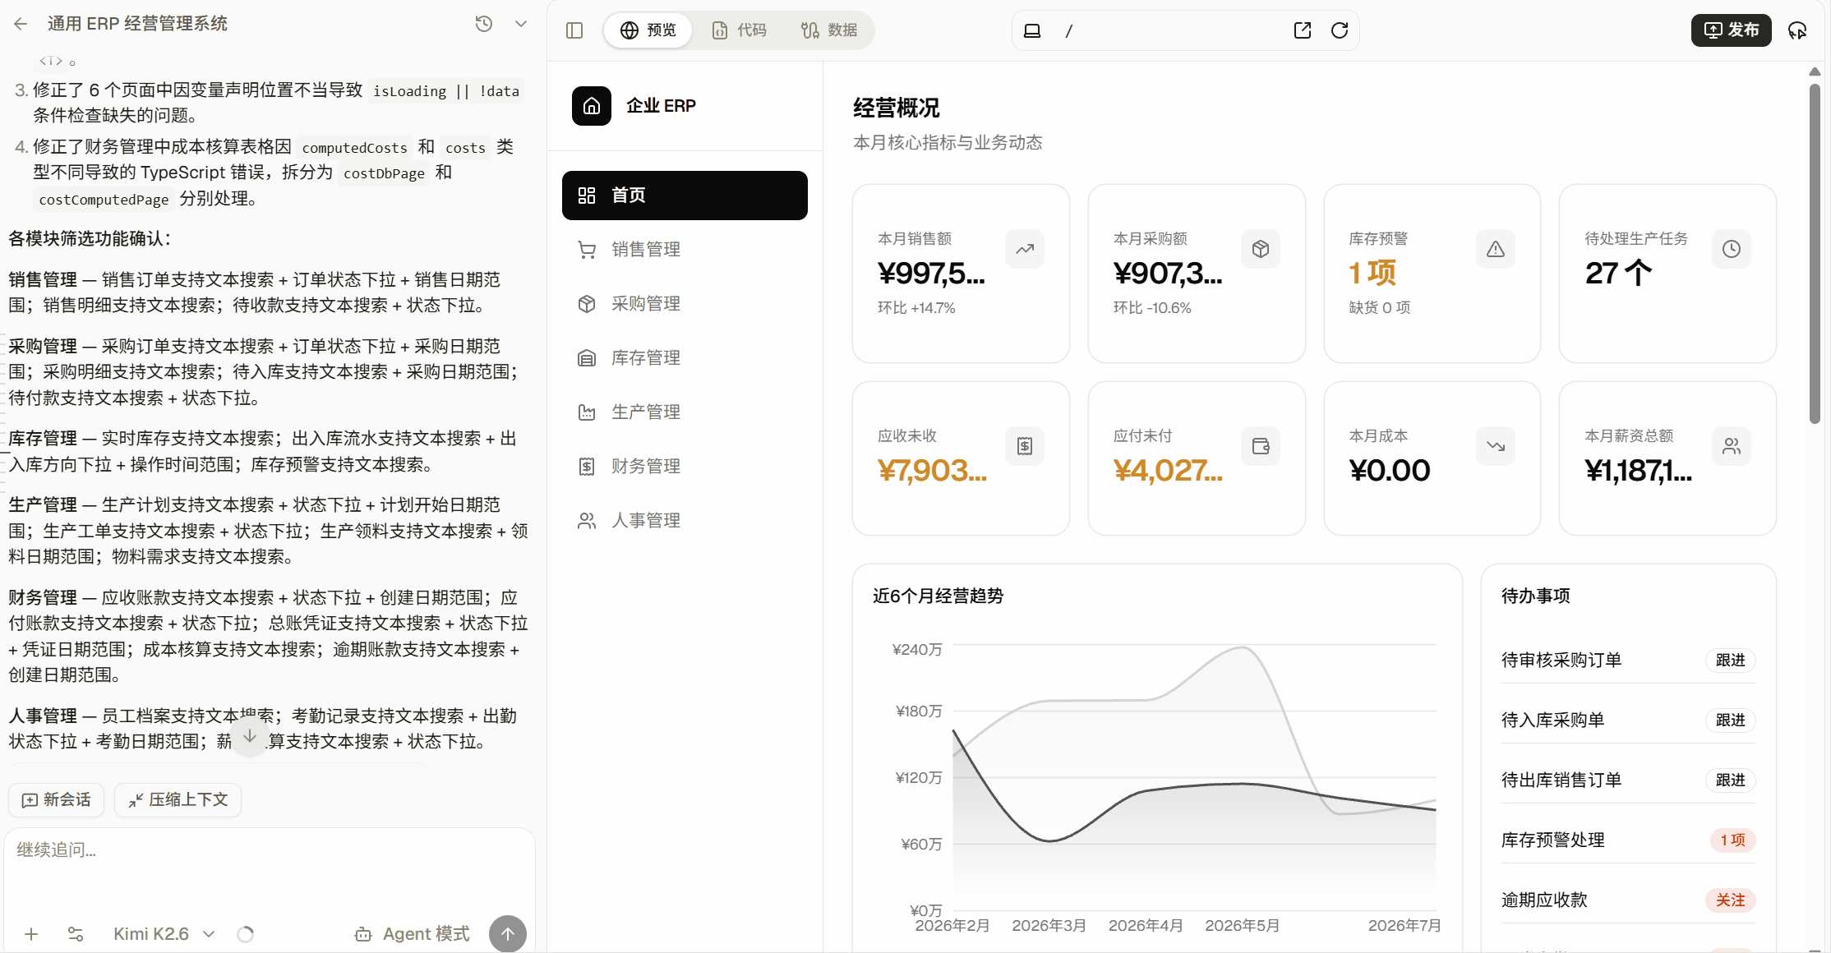
Task: Open the conversation history clock icon
Action: tap(484, 24)
